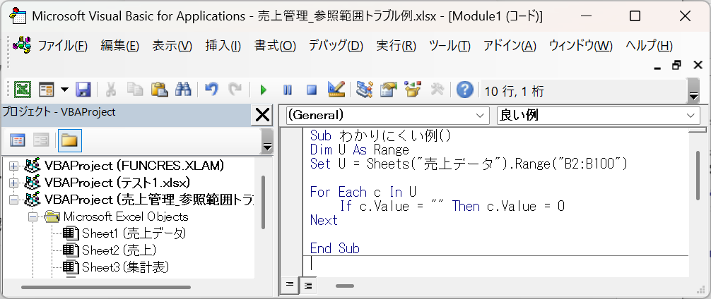Expand VBAProject (FUNCRES.XLAM) node
Viewport: 711px width, 299px height.
(13, 166)
